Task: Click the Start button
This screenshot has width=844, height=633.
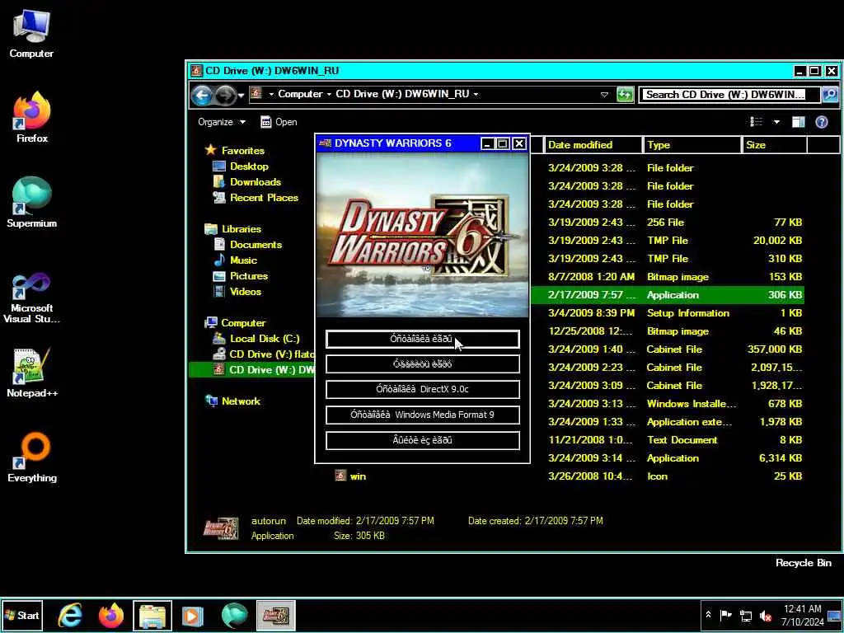Action: [x=22, y=615]
